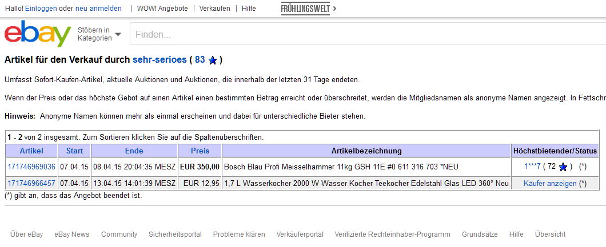This screenshot has height=247, width=606.
Task: Open the Frühlingswelt banner
Action: (308, 9)
